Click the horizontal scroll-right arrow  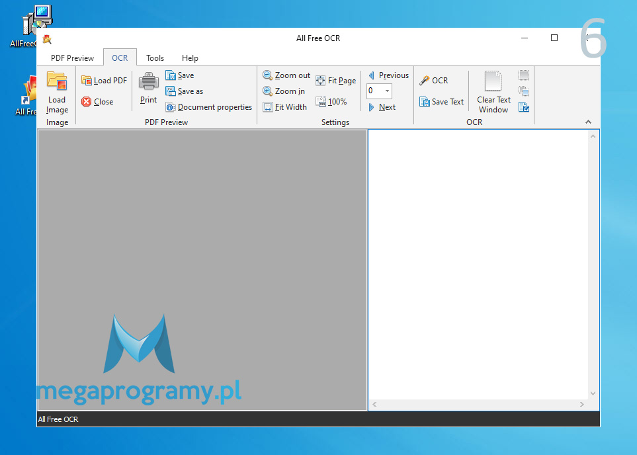tap(581, 404)
